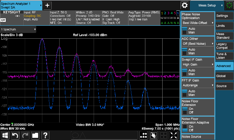Screen dimensions: 234x140
Task: Open the Input RF coupling panel
Action: tap(36, 18)
